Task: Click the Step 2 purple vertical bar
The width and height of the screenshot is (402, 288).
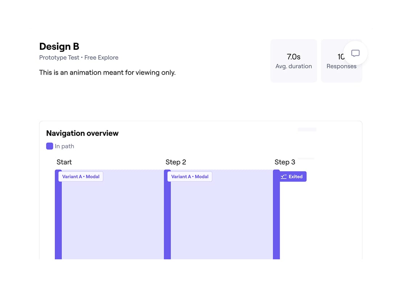Action: [167, 218]
